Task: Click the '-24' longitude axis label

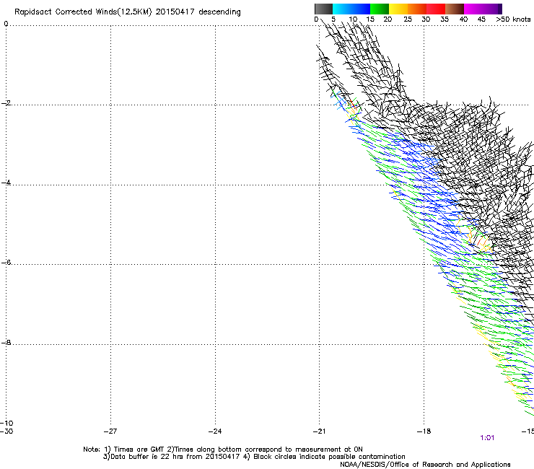Action: [215, 431]
